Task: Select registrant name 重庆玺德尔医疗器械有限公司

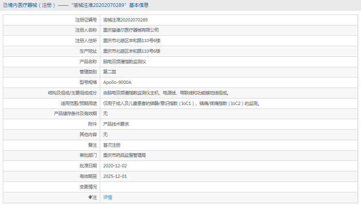Action: (x=131, y=30)
